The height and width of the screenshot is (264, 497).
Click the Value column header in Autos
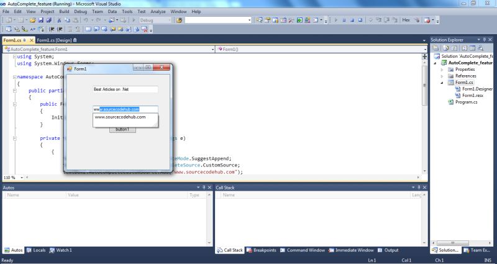[127, 195]
